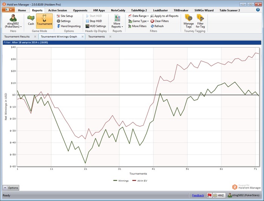Click the filter bar showing After 18 августа 2014
The width and height of the screenshot is (264, 201).
pyautogui.click(x=132, y=42)
